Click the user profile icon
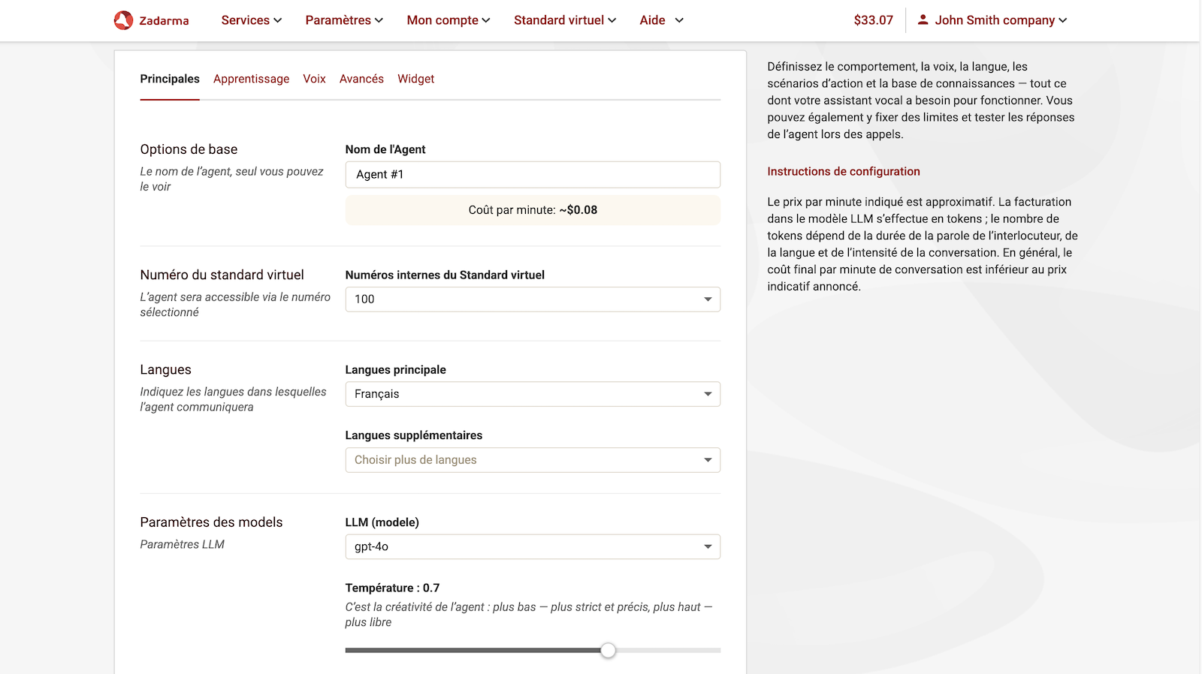This screenshot has width=1202, height=674. pos(923,20)
